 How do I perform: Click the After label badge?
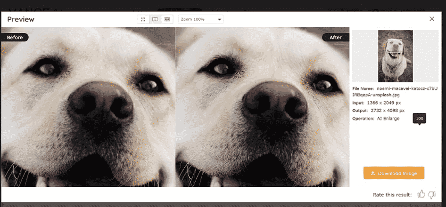tap(336, 38)
